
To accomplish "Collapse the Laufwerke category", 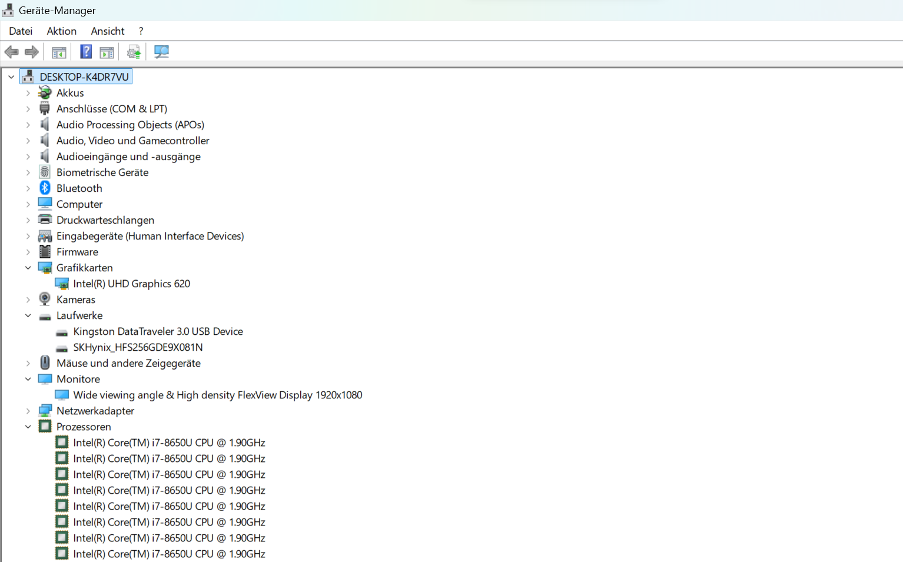I will pos(28,315).
